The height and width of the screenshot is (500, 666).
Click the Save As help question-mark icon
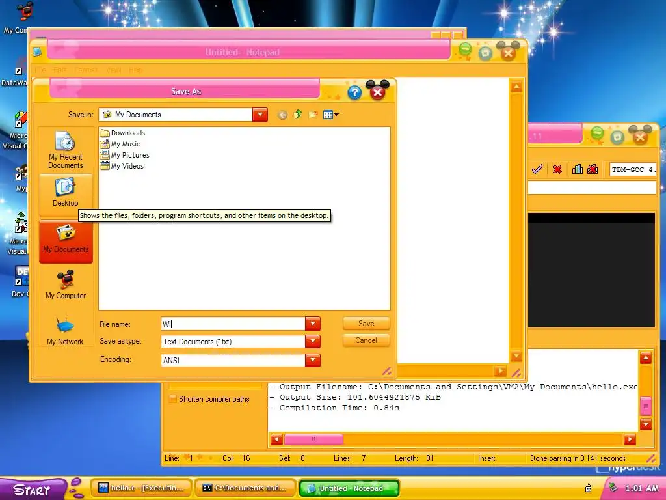click(354, 92)
